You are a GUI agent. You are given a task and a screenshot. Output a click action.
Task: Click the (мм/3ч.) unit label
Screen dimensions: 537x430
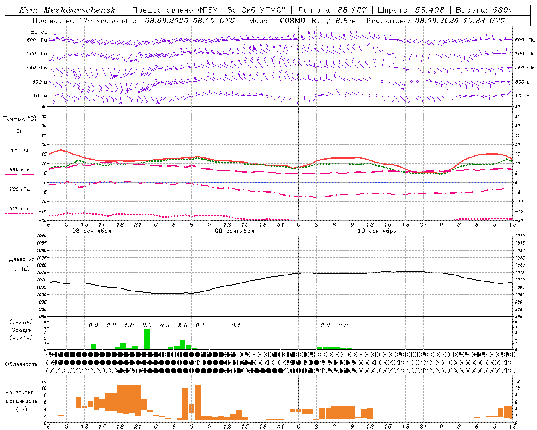[22, 322]
